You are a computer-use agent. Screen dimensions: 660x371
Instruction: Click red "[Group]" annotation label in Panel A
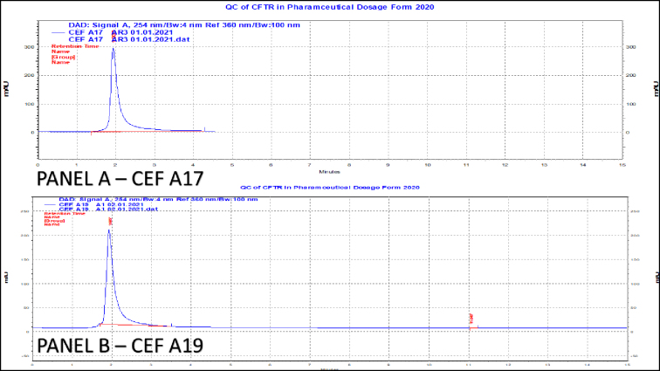(63, 57)
